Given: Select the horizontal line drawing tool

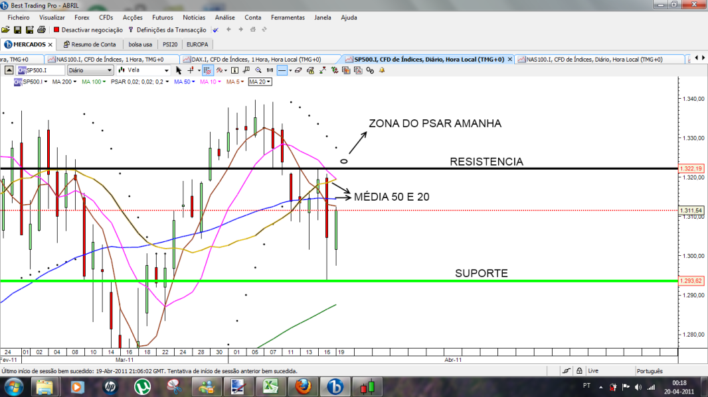Looking at the screenshot, I should click(x=282, y=70).
